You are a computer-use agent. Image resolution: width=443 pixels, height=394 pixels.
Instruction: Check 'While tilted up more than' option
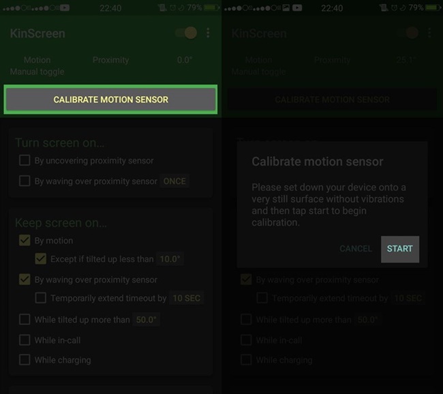(25, 319)
